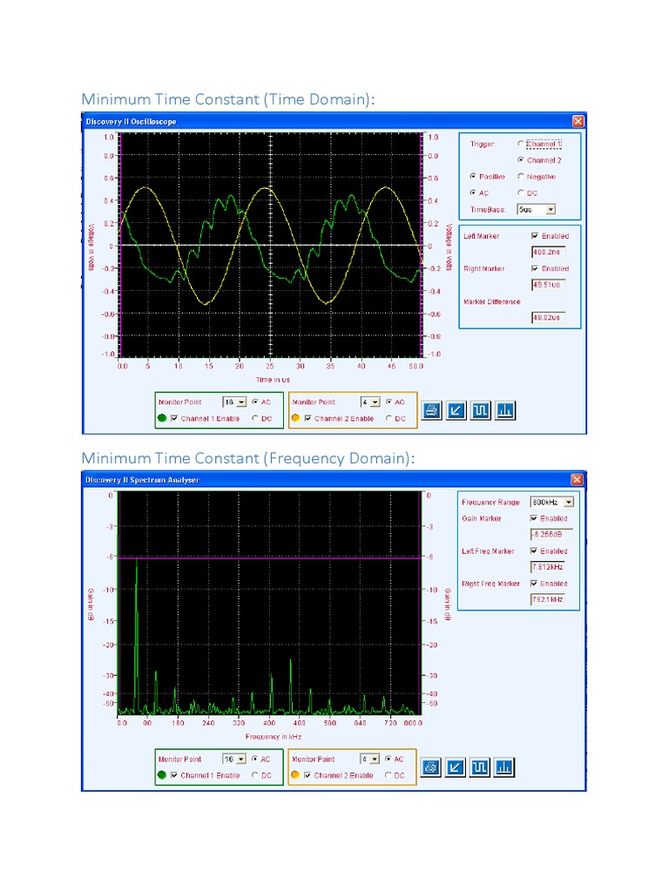This screenshot has width=669, height=892.
Task: Toggle Channel 1 Enable in Oscilloscope
Action: click(174, 418)
